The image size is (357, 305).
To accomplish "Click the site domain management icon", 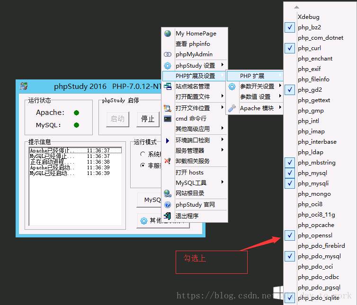I will 168,87.
